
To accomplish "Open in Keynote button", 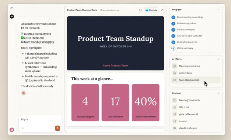I will click(x=151, y=10).
